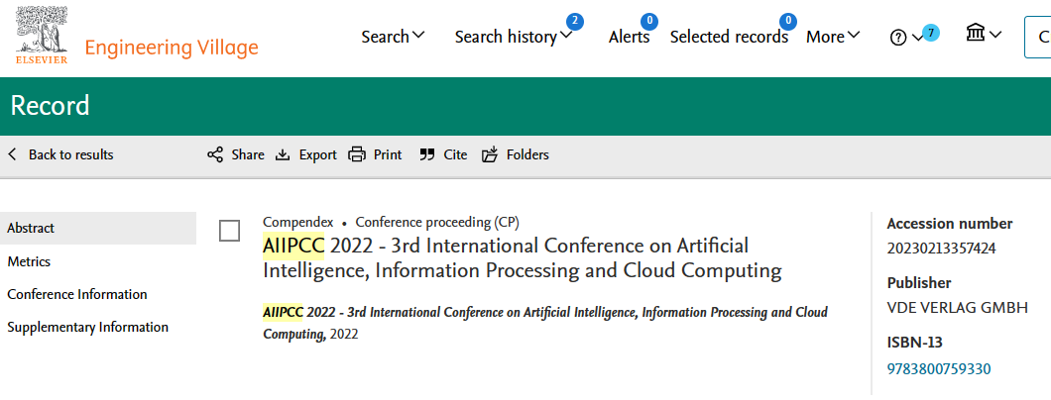The width and height of the screenshot is (1051, 400).
Task: Click the Share icon in toolbar
Action: (x=215, y=154)
